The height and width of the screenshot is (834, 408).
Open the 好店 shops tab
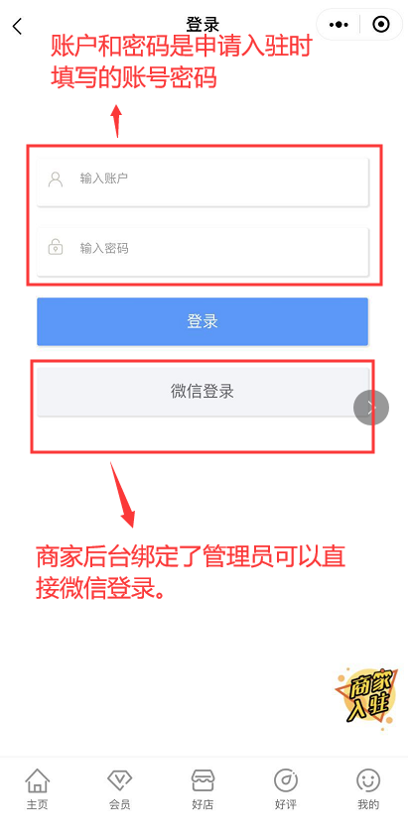coord(203,788)
